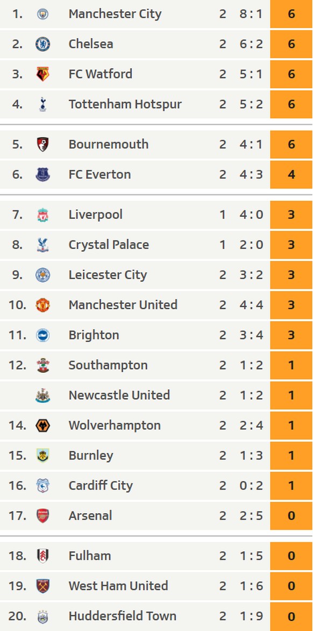This screenshot has width=313, height=631.
Task: Open the Bournemouth team link
Action: [108, 144]
